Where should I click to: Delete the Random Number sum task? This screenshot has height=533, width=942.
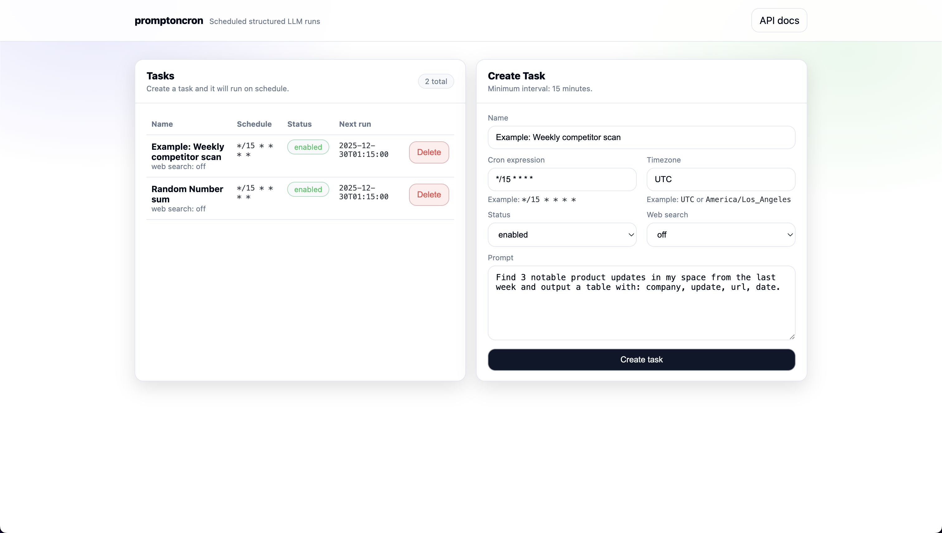point(429,194)
